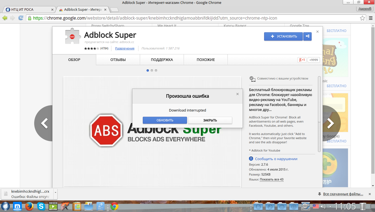
Task: Switch to Google Chrome in the taskbar
Action: pyautogui.click(x=114, y=206)
